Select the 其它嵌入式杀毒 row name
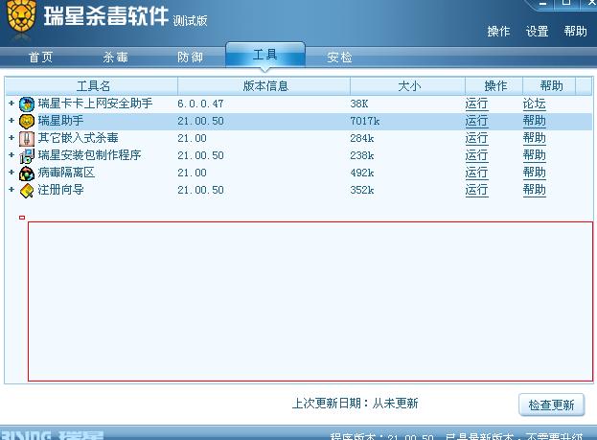The width and height of the screenshot is (597, 440). tap(78, 138)
